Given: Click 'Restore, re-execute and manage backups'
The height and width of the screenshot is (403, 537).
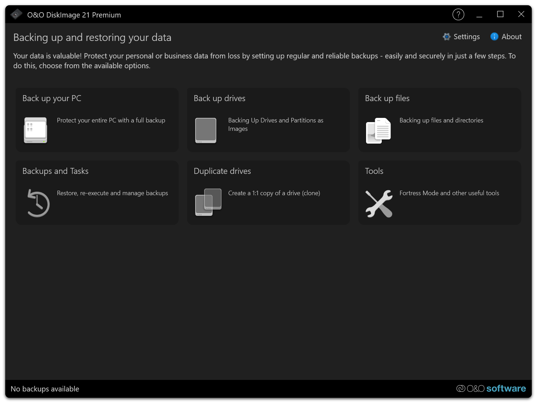Looking at the screenshot, I should pyautogui.click(x=112, y=193).
